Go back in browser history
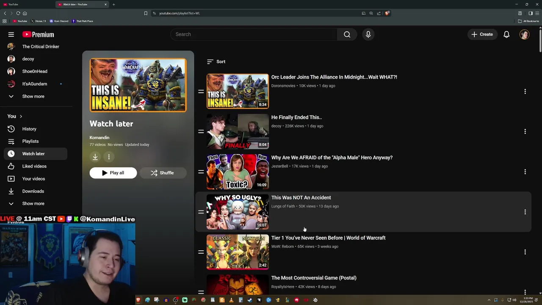 pyautogui.click(x=5, y=13)
